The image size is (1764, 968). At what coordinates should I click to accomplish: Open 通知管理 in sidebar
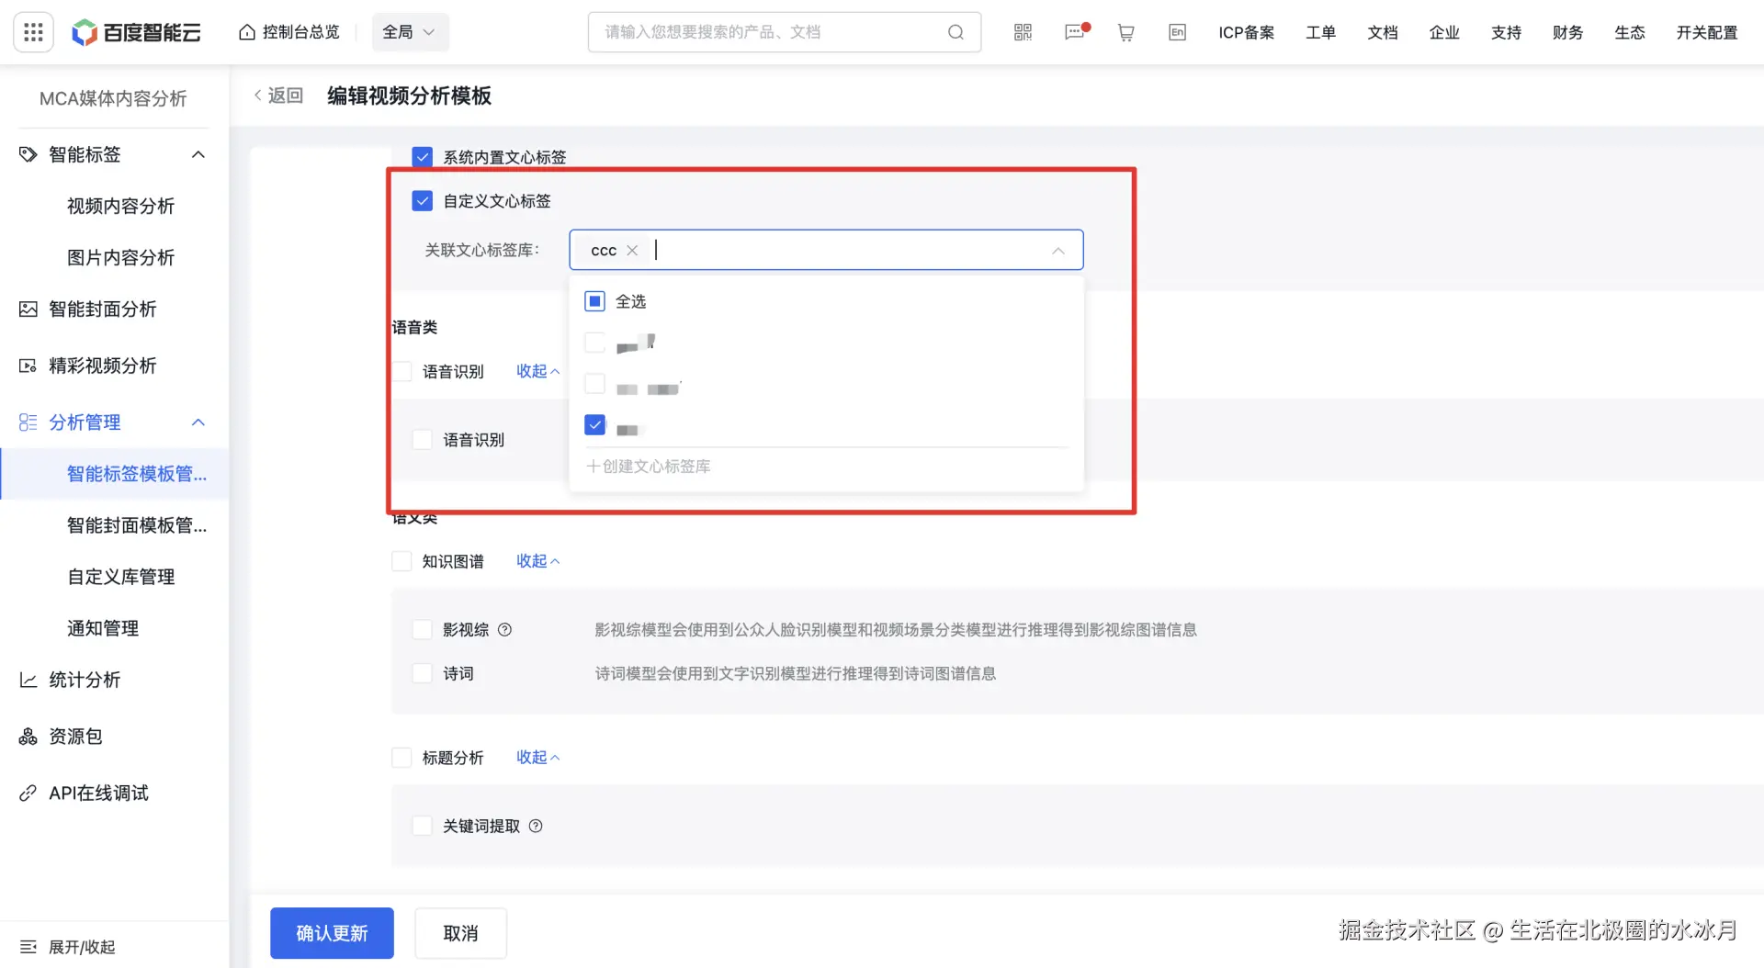(103, 628)
